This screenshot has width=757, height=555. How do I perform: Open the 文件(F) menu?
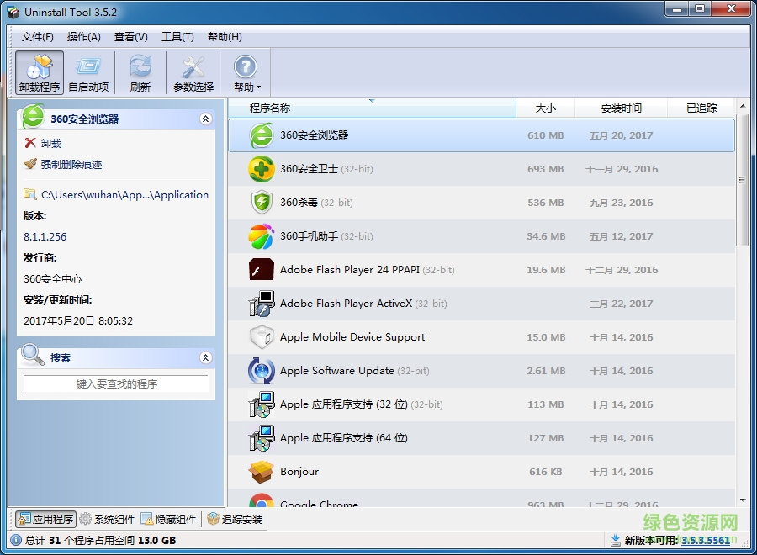pyautogui.click(x=36, y=37)
